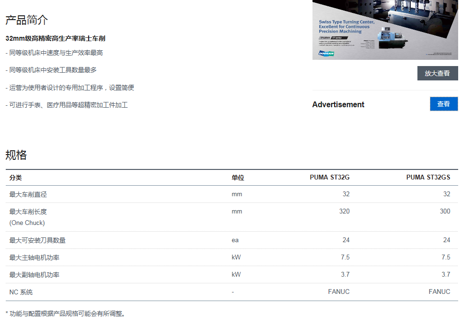This screenshot has width=462, height=325.
Task: Select the 规格 section heading
Action: (x=16, y=155)
